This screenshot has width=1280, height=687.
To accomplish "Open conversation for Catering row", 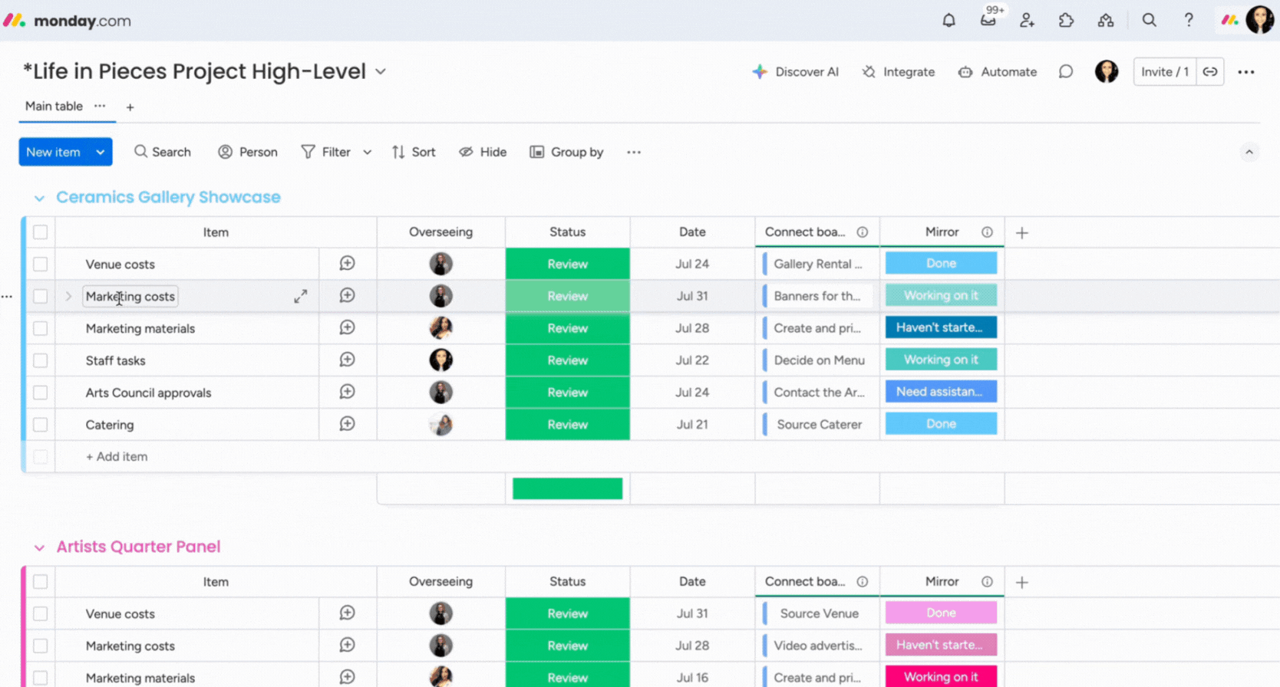I will (347, 425).
